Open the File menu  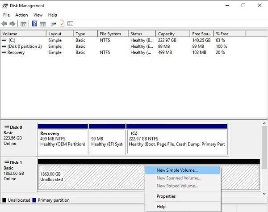(x=7, y=15)
